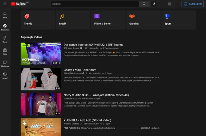This screenshot has width=206, height=136.
Task: Open the Trends category card
Action: click(x=37, y=20)
